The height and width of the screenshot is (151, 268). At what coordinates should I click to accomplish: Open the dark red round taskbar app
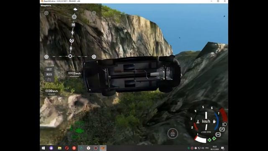[67, 148]
